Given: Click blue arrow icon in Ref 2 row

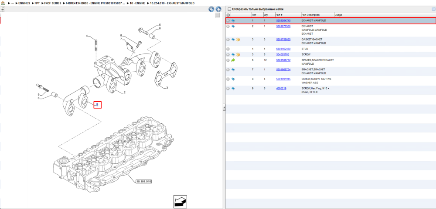Looking at the screenshot, I should 233,27.
